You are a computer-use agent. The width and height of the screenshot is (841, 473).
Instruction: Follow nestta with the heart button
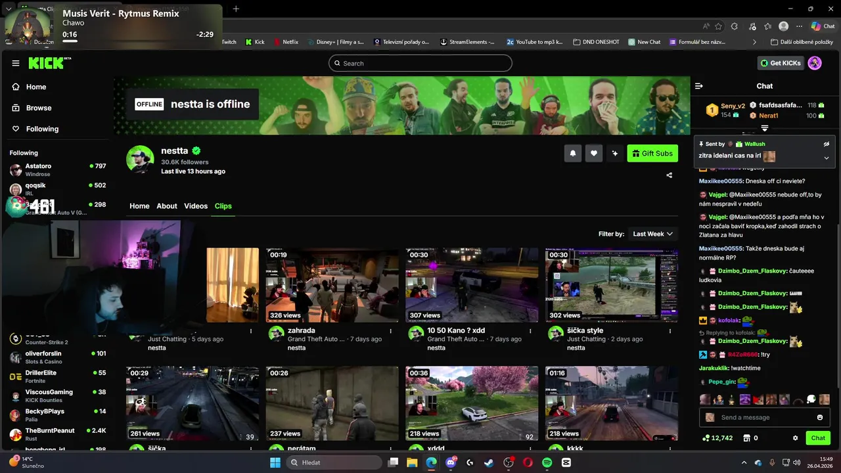(593, 153)
